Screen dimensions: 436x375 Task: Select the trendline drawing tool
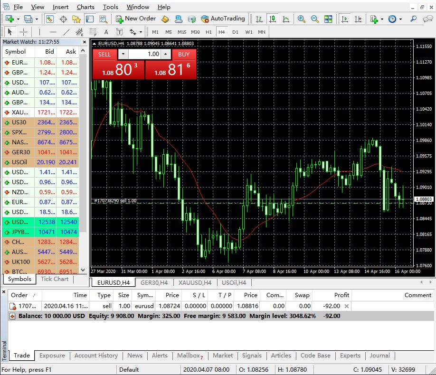(66, 32)
